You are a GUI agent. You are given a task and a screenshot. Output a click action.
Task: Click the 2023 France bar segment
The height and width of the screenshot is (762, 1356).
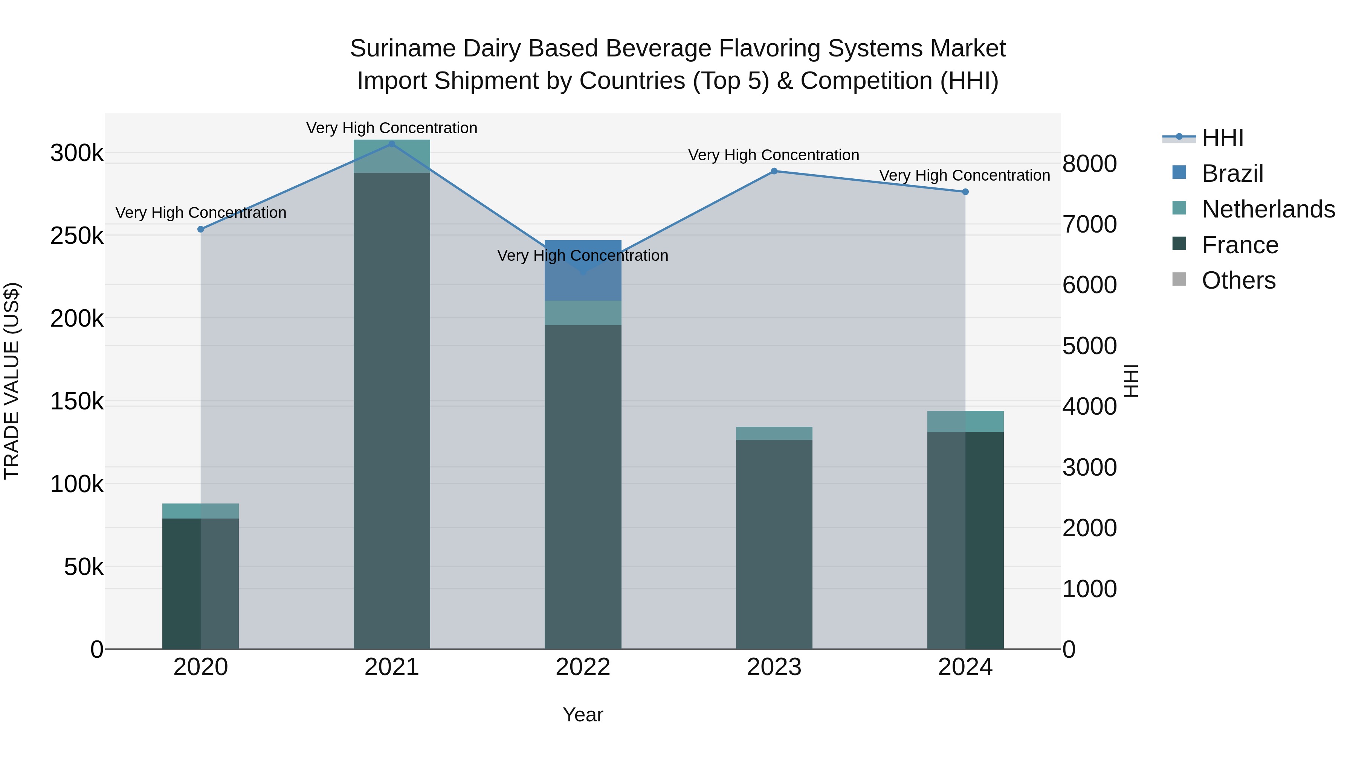click(774, 544)
